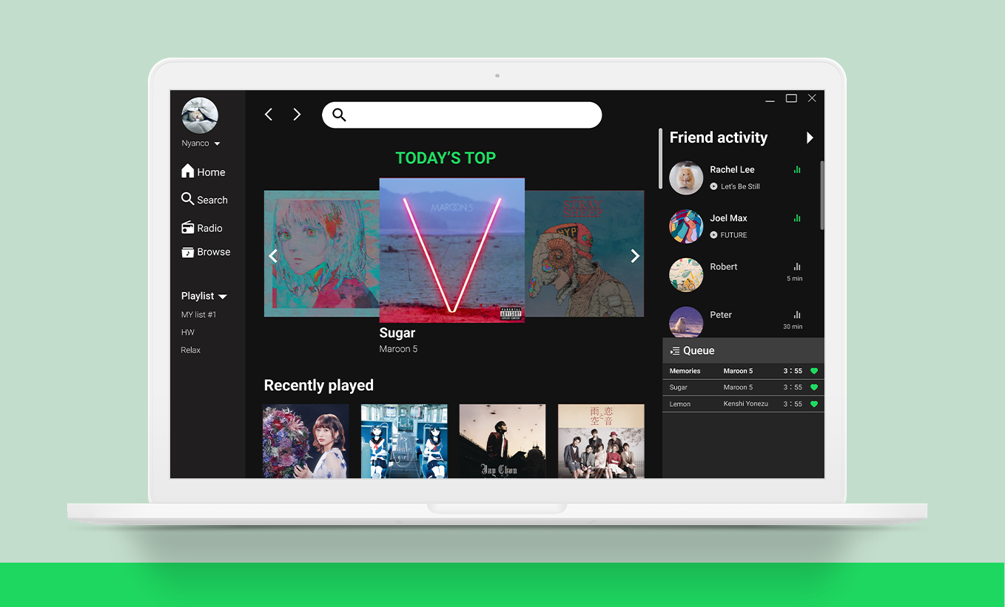This screenshot has height=607, width=1005.
Task: Click Rachel Lee's name
Action: [732, 169]
